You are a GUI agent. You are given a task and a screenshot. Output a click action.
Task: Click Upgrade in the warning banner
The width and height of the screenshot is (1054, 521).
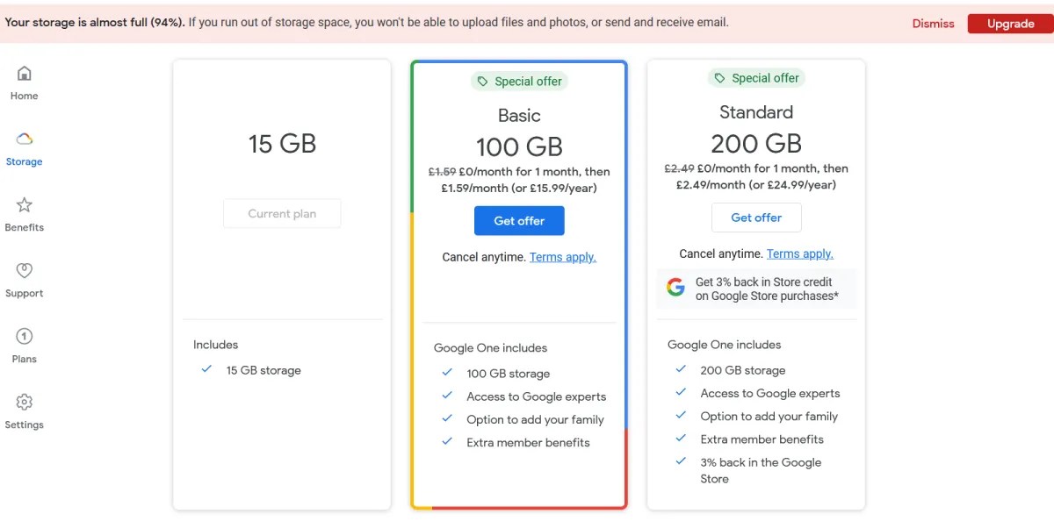pos(1010,23)
